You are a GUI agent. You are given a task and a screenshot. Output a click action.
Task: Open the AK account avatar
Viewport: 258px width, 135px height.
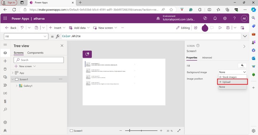tap(244, 18)
